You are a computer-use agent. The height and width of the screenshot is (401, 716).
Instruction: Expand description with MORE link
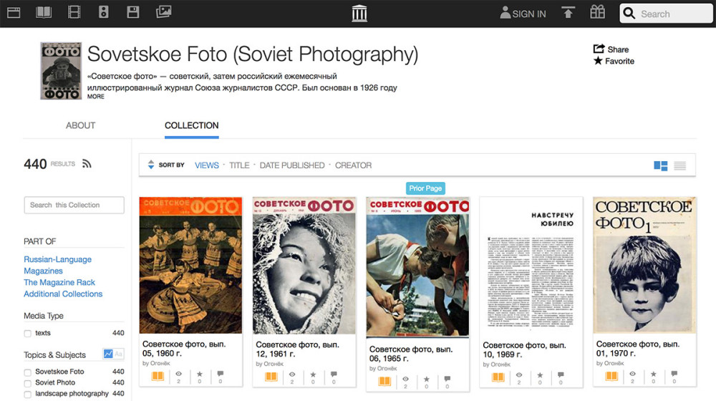tap(96, 97)
